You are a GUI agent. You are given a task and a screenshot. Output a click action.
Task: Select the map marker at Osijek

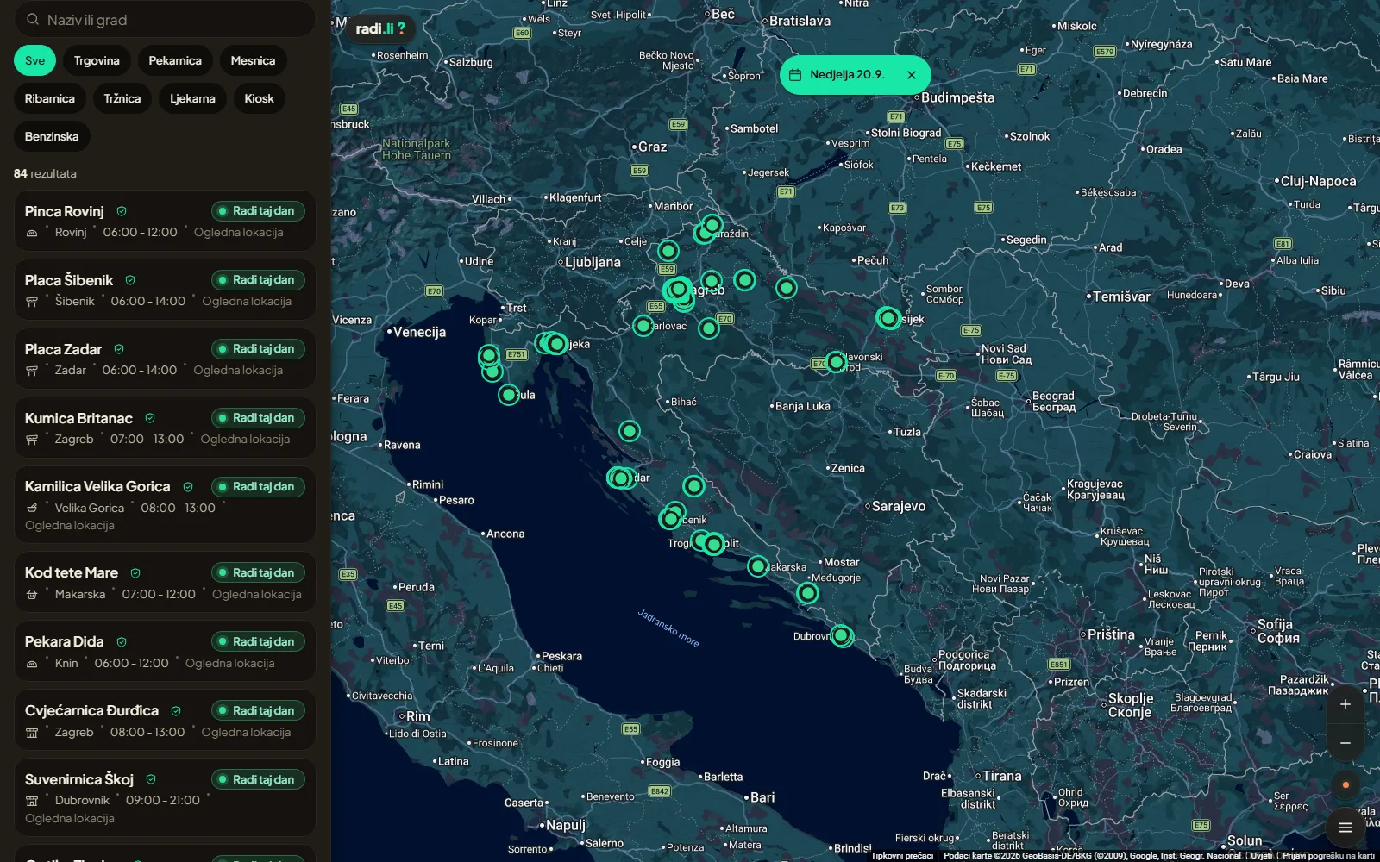pos(888,318)
